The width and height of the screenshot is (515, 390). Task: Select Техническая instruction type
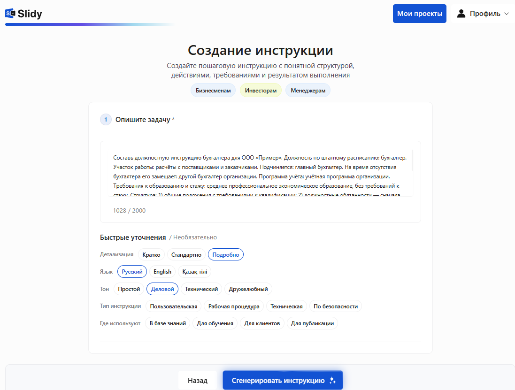tap(286, 306)
